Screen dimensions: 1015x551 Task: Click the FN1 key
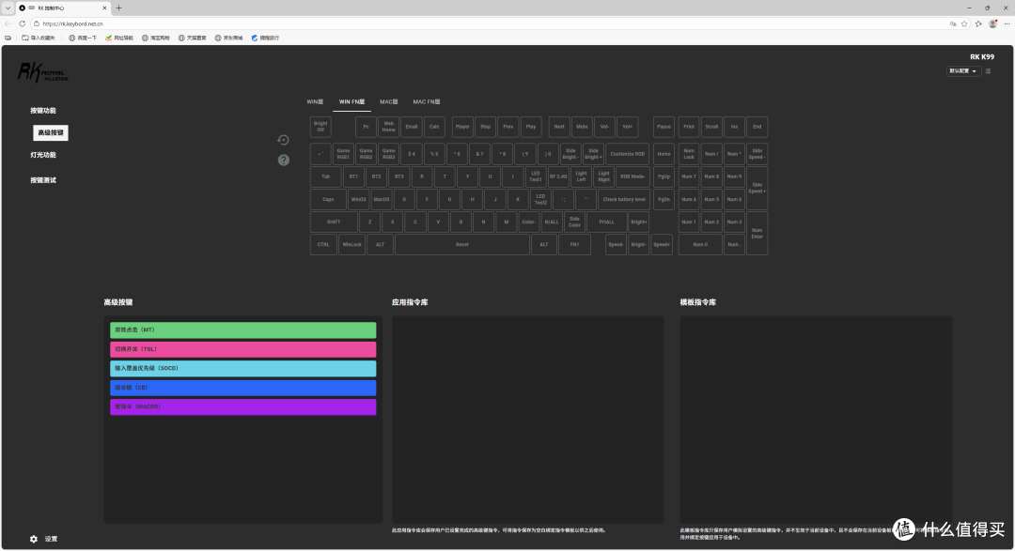coord(574,244)
